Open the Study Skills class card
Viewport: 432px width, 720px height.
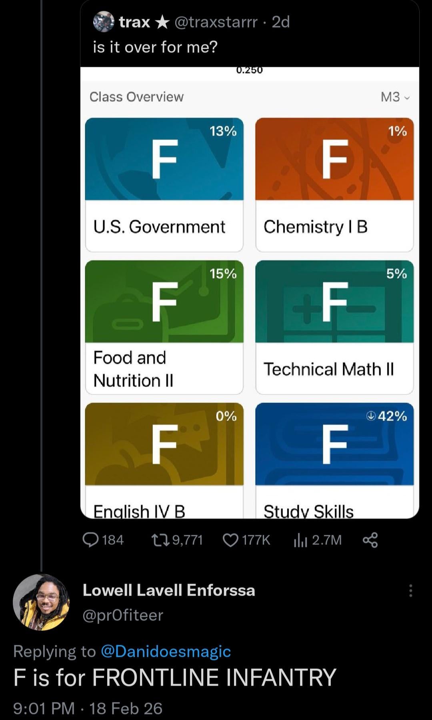click(334, 460)
